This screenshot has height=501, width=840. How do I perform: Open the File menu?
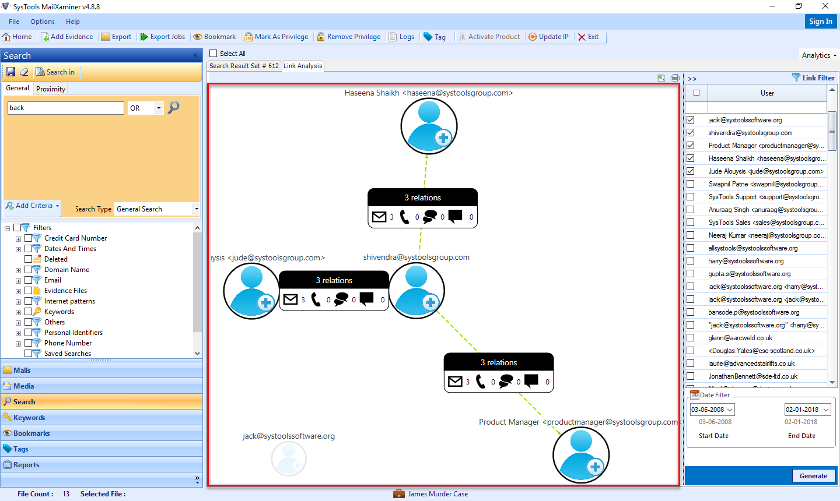click(14, 22)
